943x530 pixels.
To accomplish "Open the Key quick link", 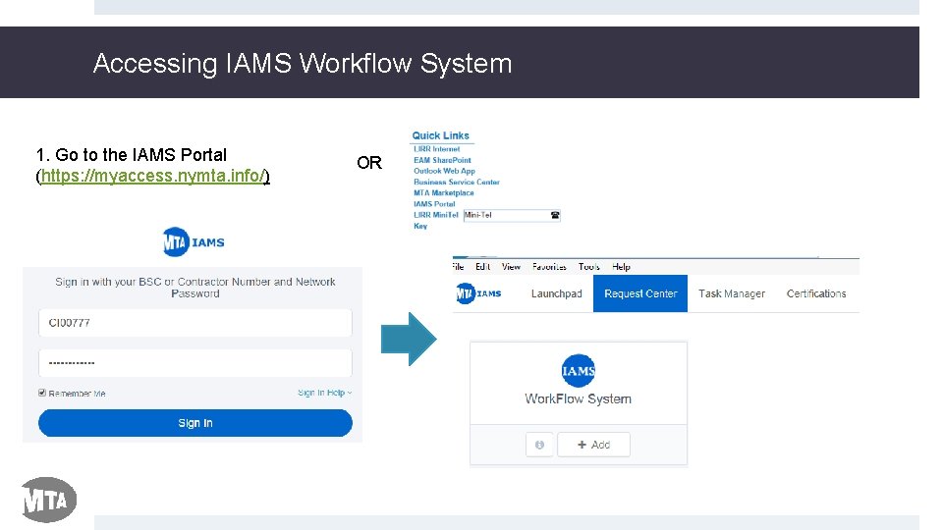I will [x=419, y=226].
